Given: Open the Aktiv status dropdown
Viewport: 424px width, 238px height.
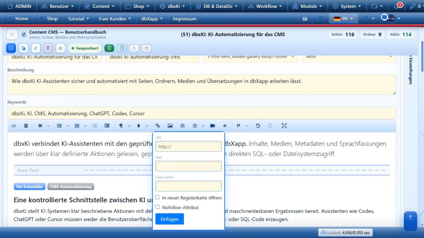Looking at the screenshot, I should [x=349, y=58].
